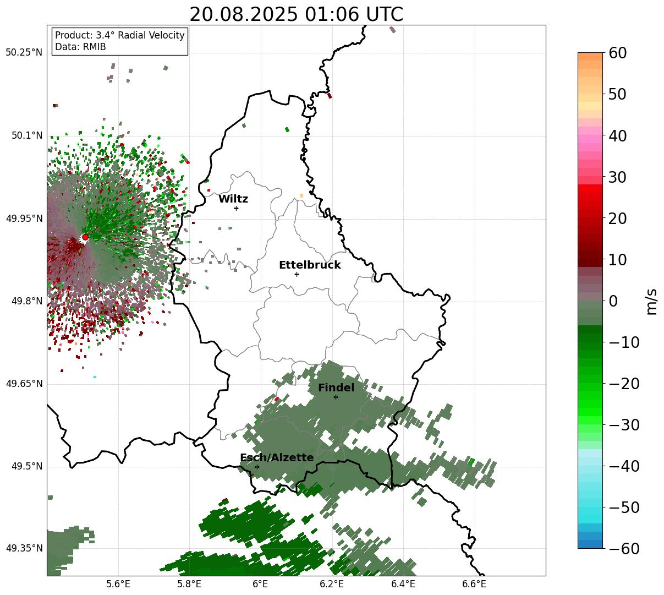664x595 pixels.
Task: Click the colorbar tick label −50
Action: coord(624,507)
